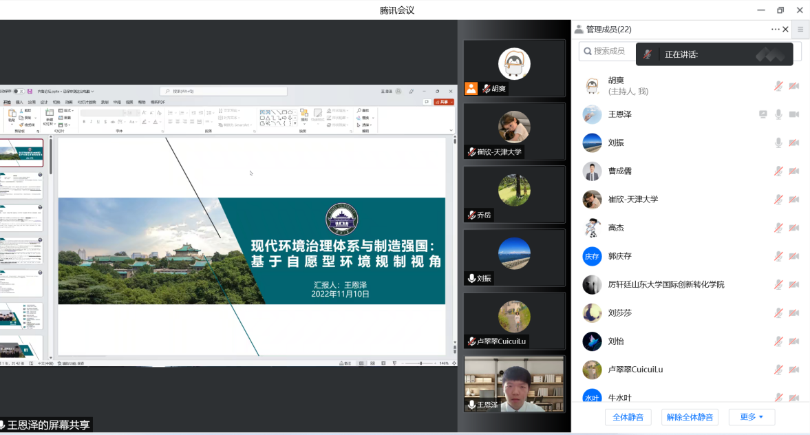Screen dimensions: 810x435
Task: Close the 管理成员 member panel
Action: 785,30
